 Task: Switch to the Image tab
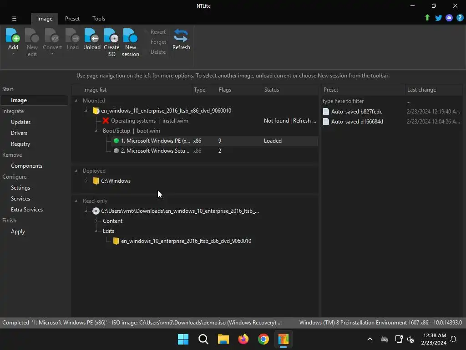(x=45, y=18)
